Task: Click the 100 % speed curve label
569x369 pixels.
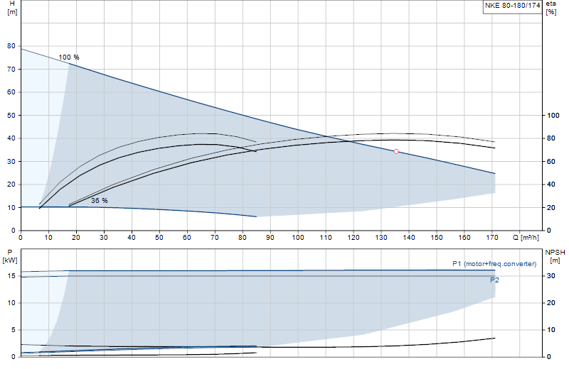Action: (x=69, y=57)
